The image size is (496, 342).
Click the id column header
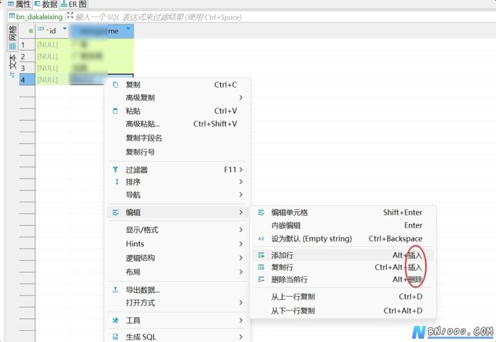point(52,31)
